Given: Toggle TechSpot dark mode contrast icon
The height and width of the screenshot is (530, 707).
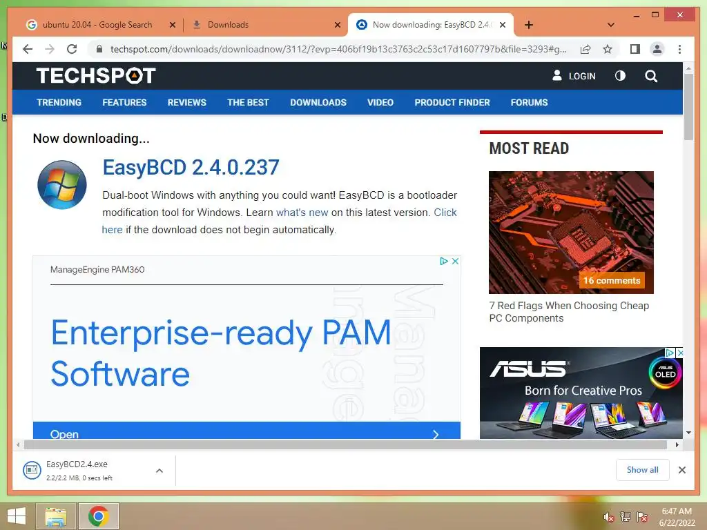Looking at the screenshot, I should tap(621, 76).
